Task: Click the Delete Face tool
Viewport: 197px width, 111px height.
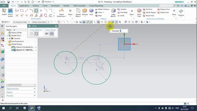Action: coord(163,12)
